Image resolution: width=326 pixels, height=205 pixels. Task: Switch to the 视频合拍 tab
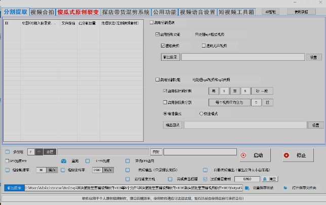click(x=42, y=11)
